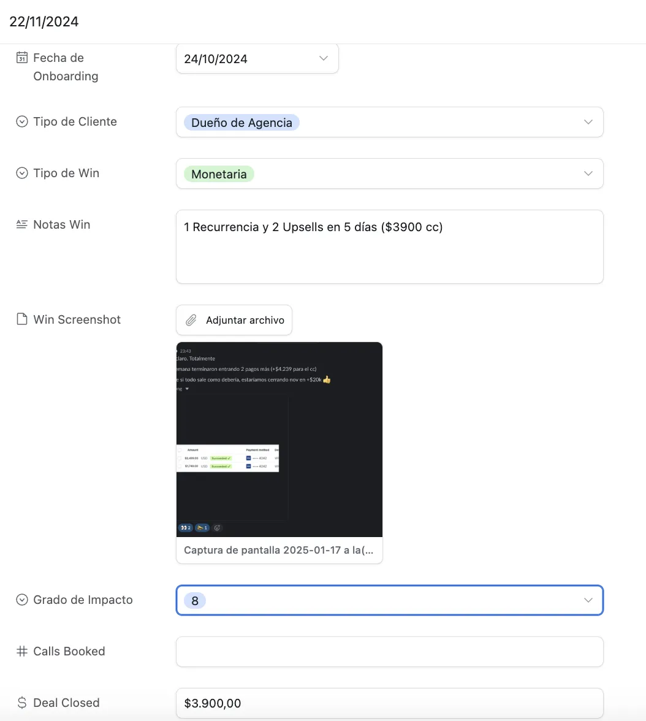Expand the Tipo de Cliente dropdown chevron
646x721 pixels.
588,122
